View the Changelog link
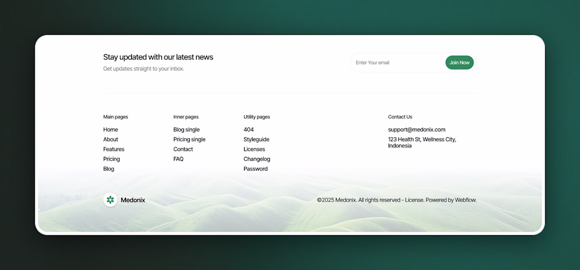This screenshot has height=270, width=580. [x=257, y=159]
